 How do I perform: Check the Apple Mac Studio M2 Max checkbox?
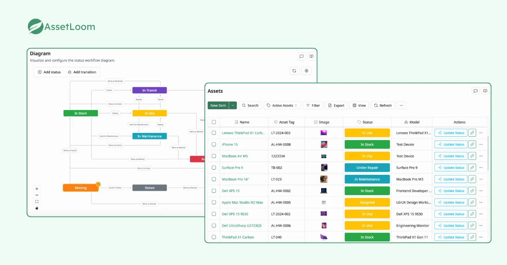pyautogui.click(x=214, y=203)
